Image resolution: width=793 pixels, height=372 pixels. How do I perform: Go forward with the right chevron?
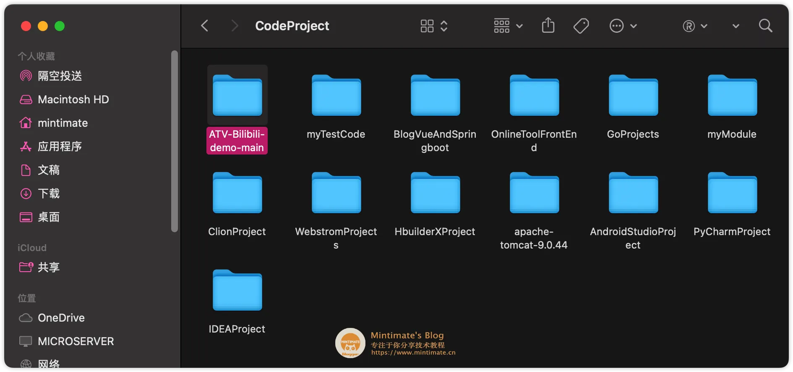235,26
